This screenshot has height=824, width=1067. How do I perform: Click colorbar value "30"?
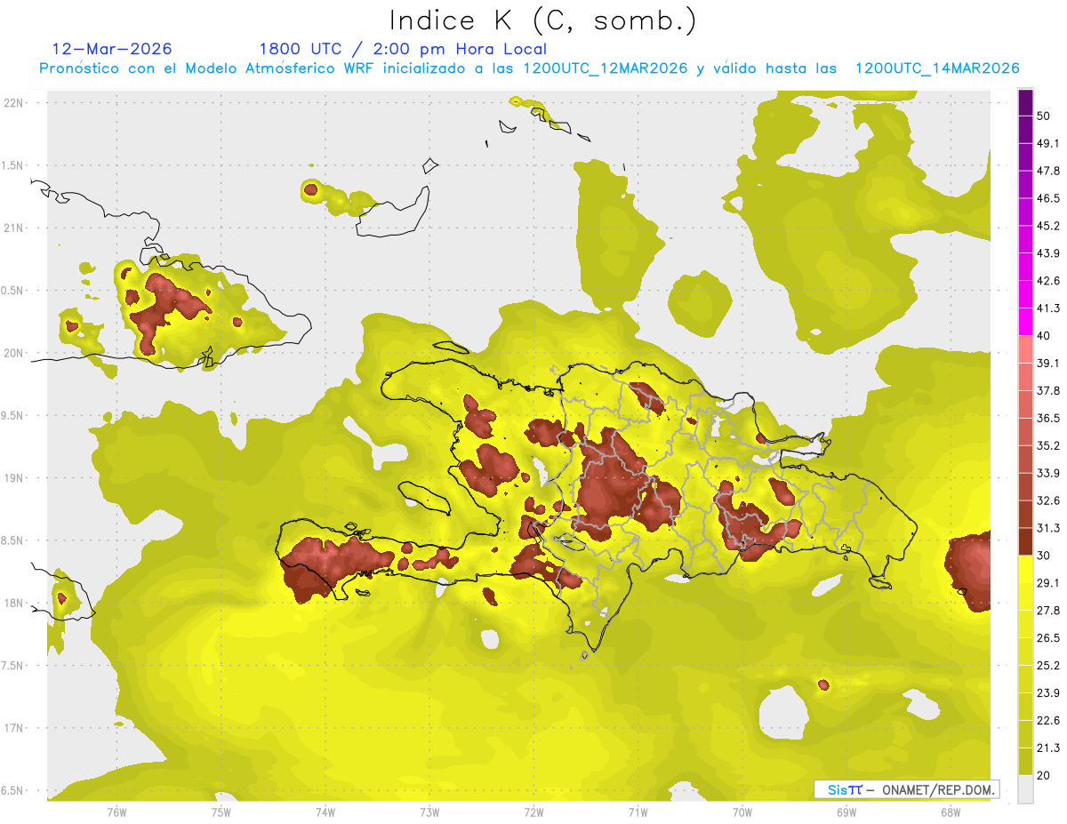pyautogui.click(x=1045, y=556)
